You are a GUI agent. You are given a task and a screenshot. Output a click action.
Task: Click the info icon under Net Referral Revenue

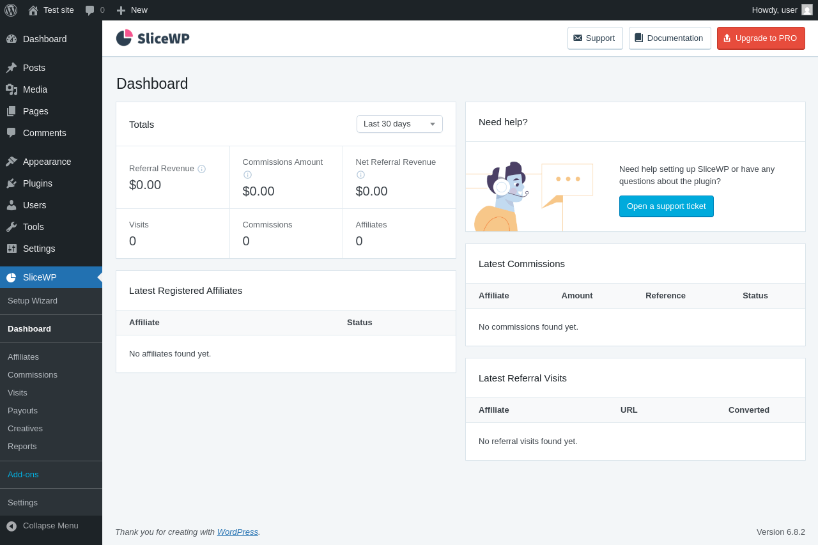pos(360,175)
